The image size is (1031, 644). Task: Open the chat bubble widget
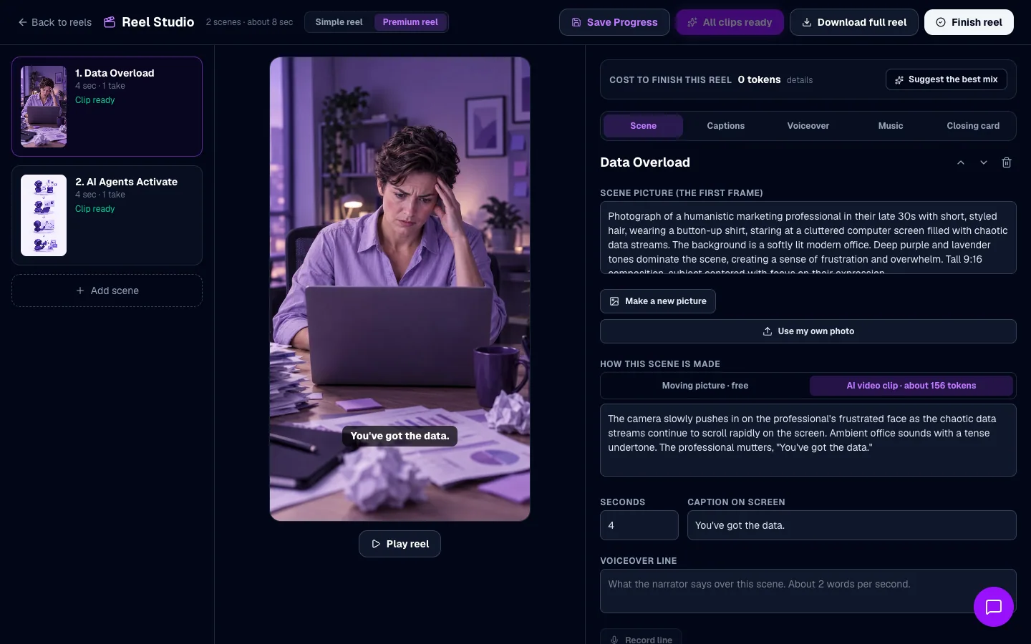[993, 607]
